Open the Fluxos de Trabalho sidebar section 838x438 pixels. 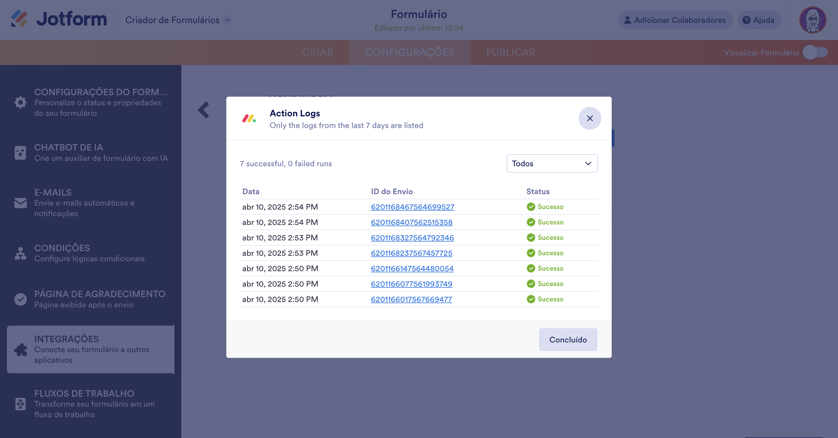point(90,404)
